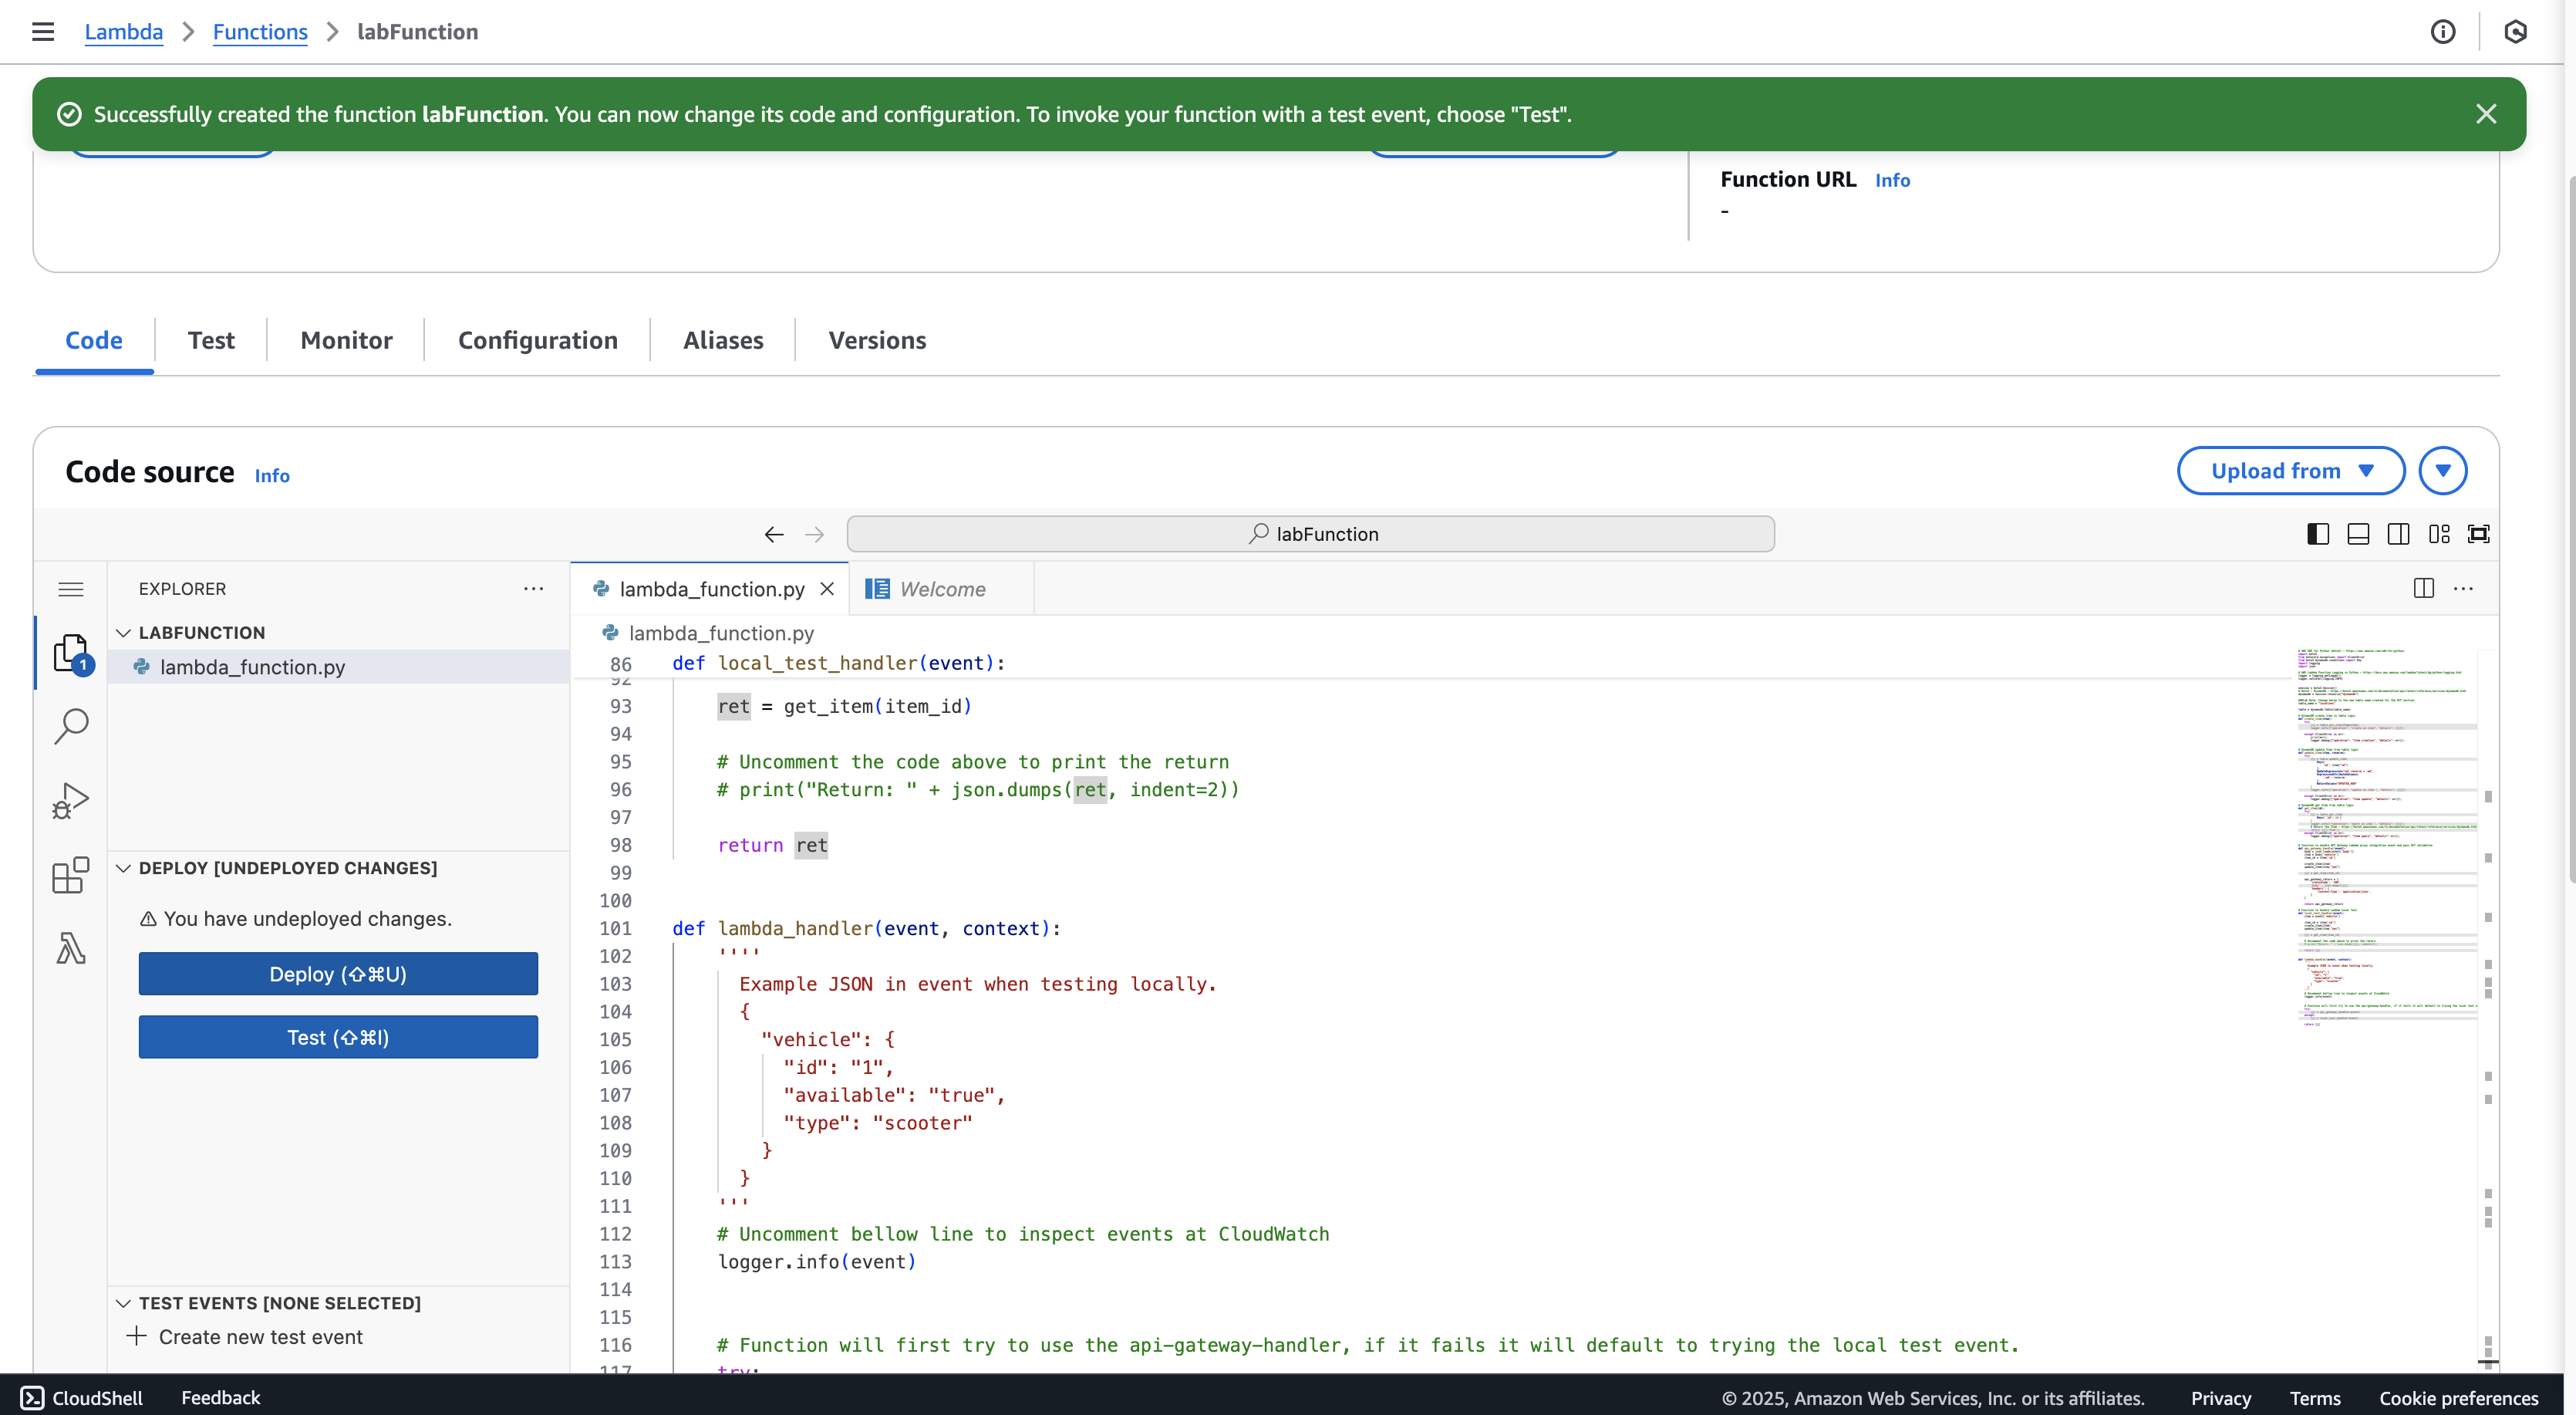Collapse the TEST EVENTS section

pos(123,1303)
